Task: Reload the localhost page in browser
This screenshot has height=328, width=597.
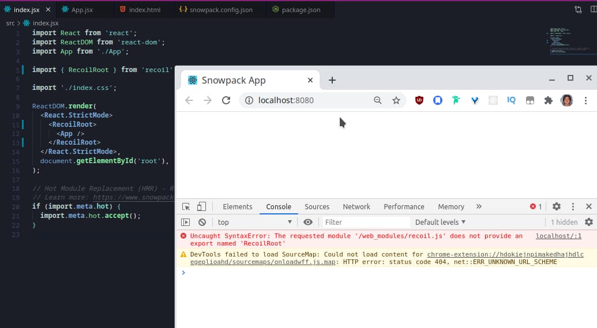Action: tap(226, 100)
